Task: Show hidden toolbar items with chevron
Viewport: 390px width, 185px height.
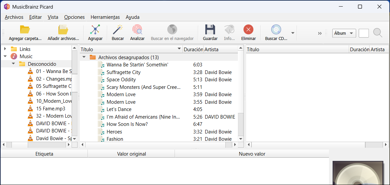Action: point(320,33)
